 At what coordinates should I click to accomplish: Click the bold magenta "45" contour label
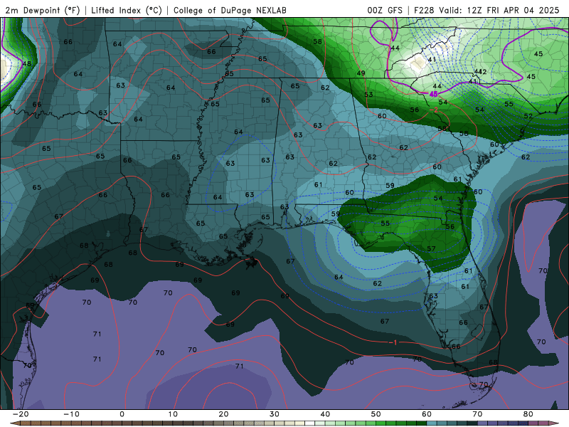tap(433, 95)
